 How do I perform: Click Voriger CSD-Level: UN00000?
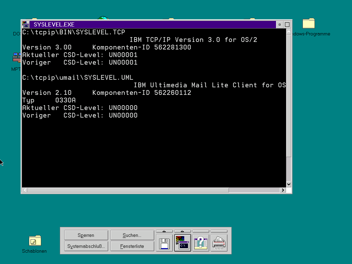[80, 115]
